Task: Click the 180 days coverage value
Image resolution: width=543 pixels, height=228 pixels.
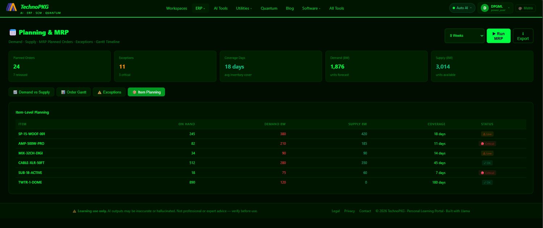Action: 439,183
